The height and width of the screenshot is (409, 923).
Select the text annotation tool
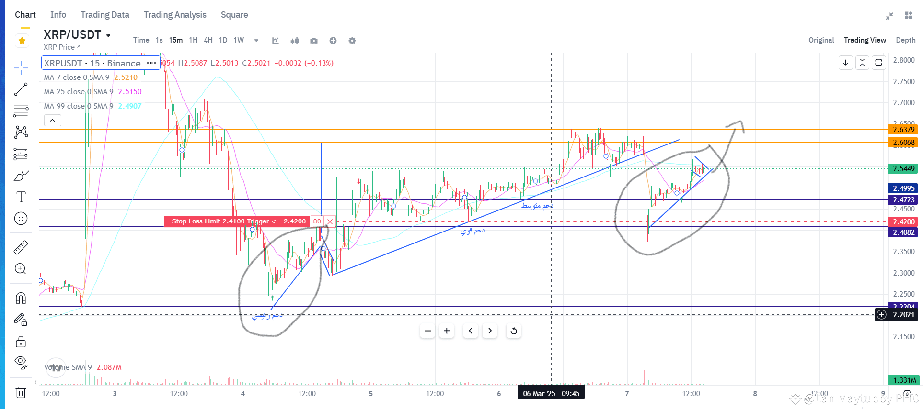point(21,197)
